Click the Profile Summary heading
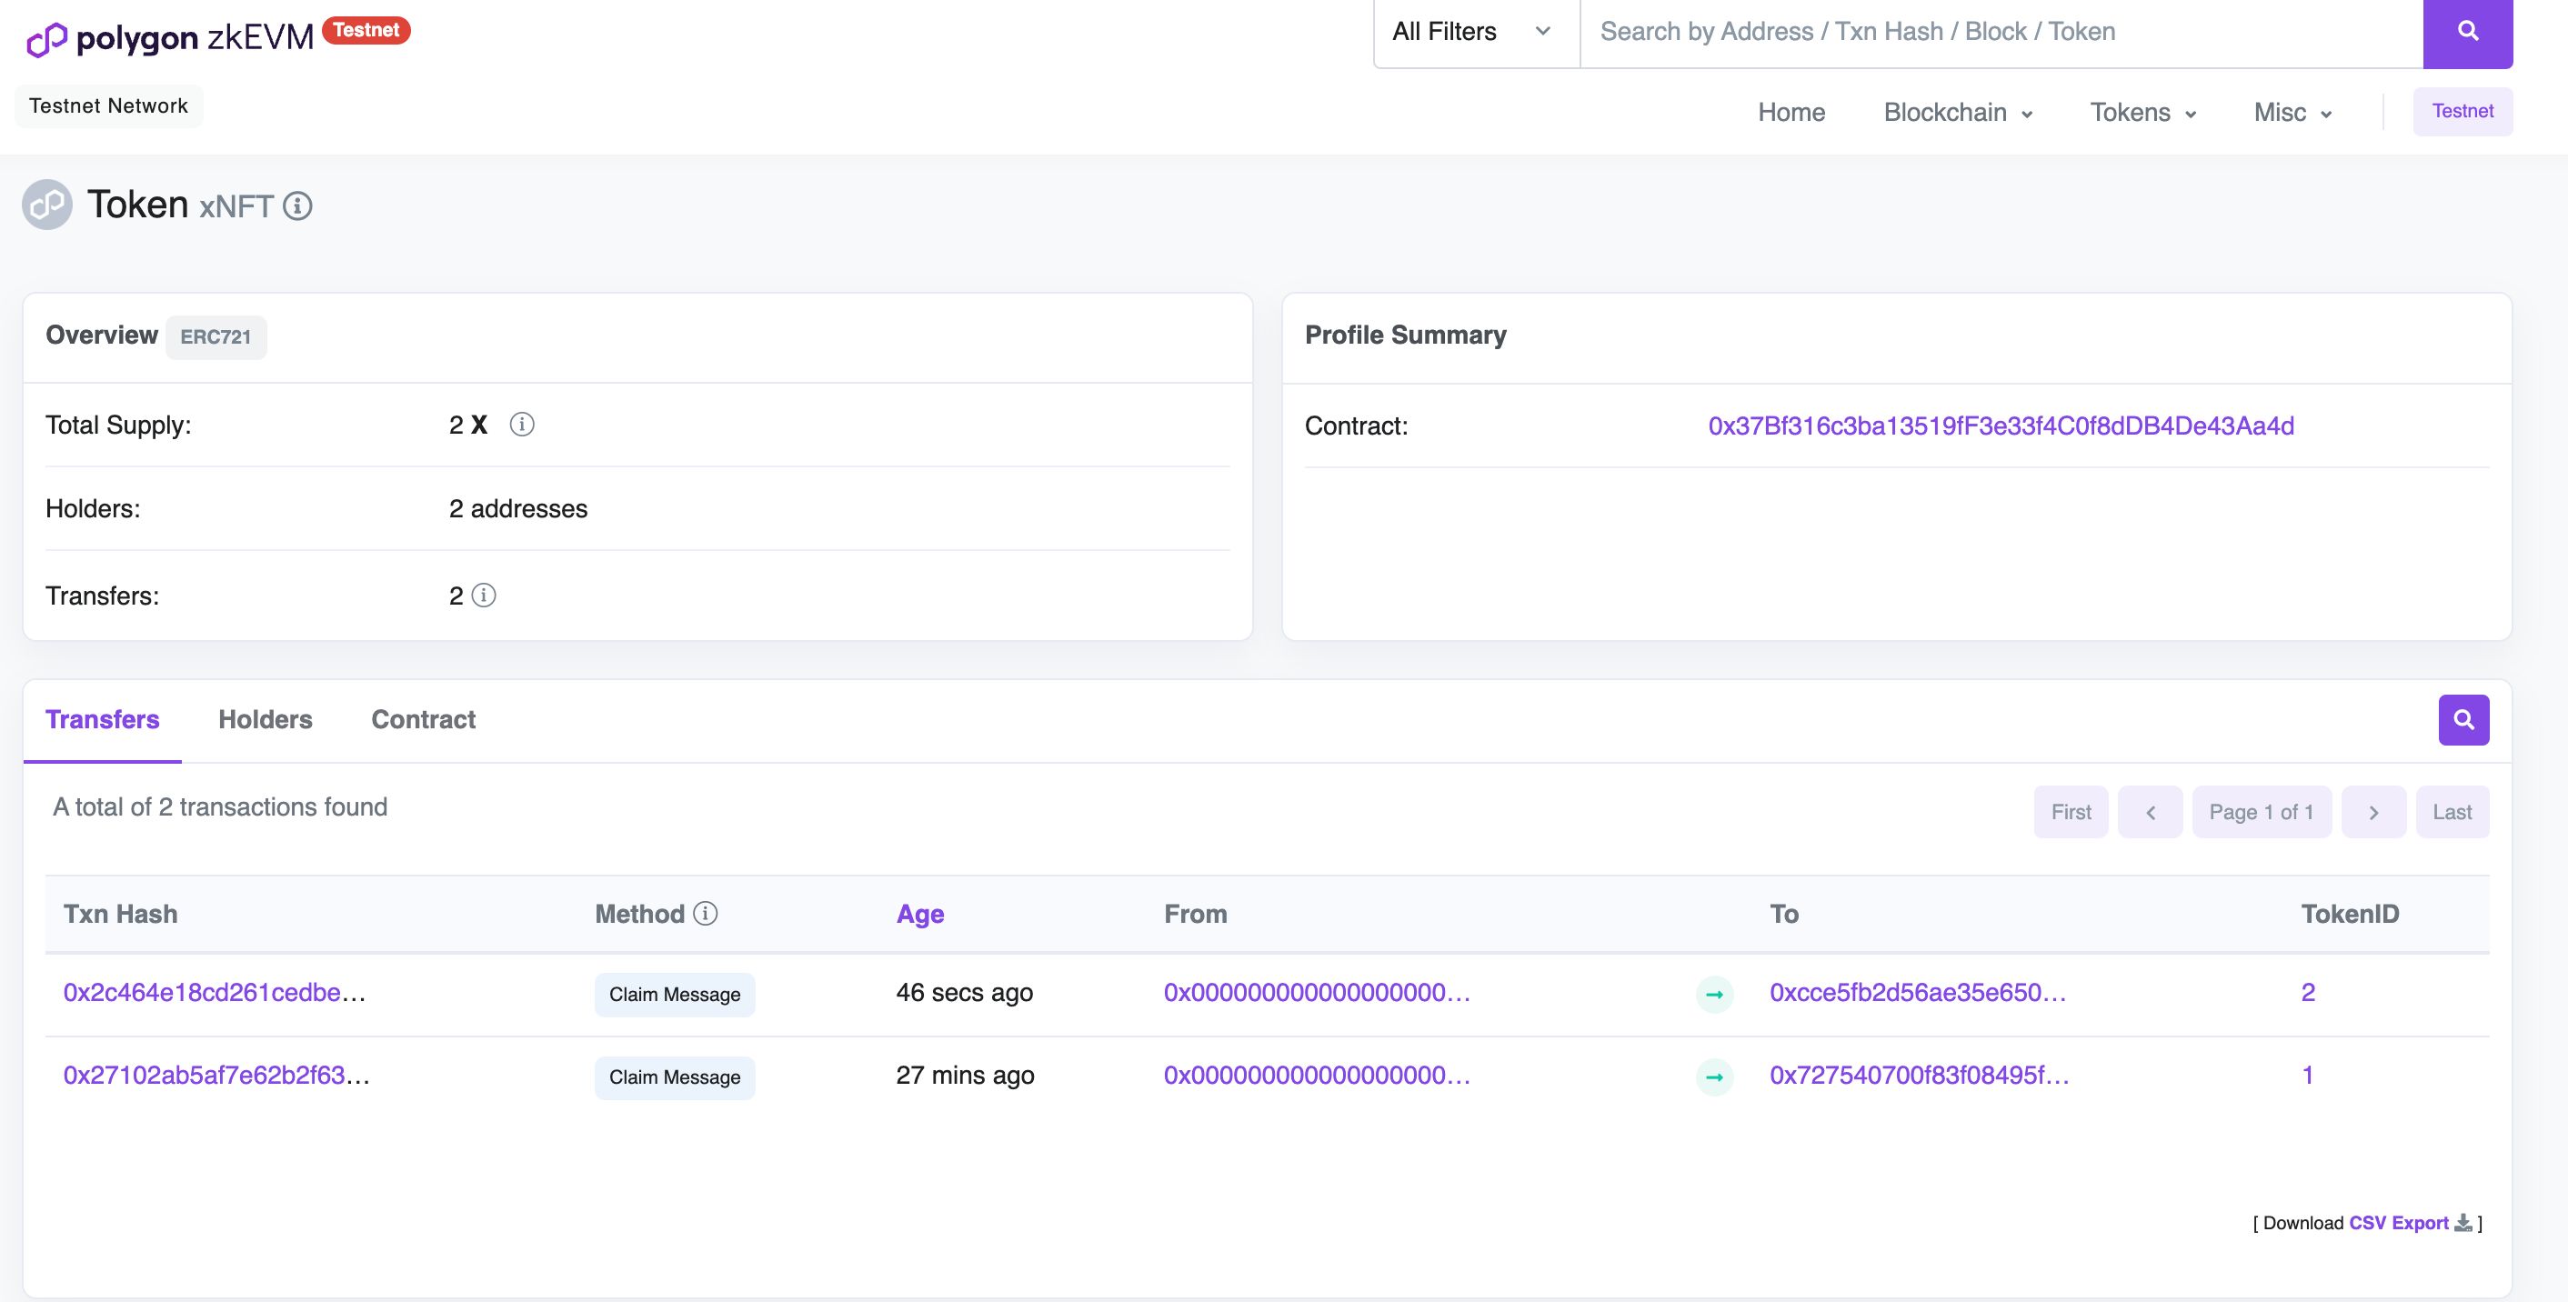The width and height of the screenshot is (2568, 1302). 1406,335
